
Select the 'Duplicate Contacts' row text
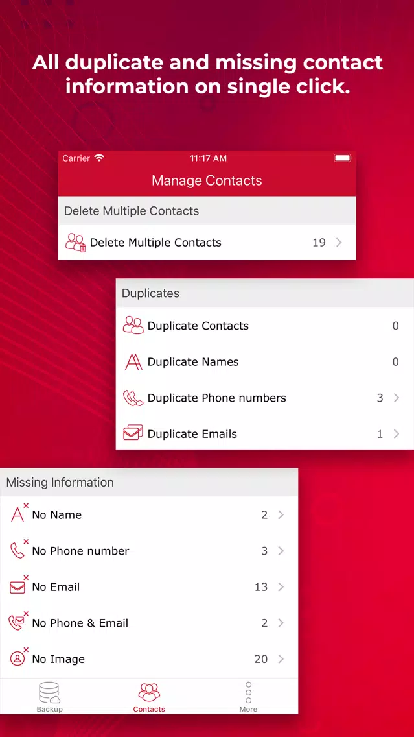point(198,326)
